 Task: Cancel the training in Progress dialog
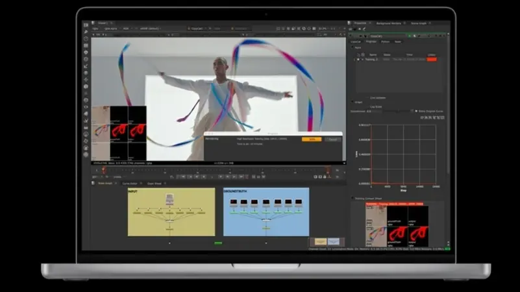[332, 139]
